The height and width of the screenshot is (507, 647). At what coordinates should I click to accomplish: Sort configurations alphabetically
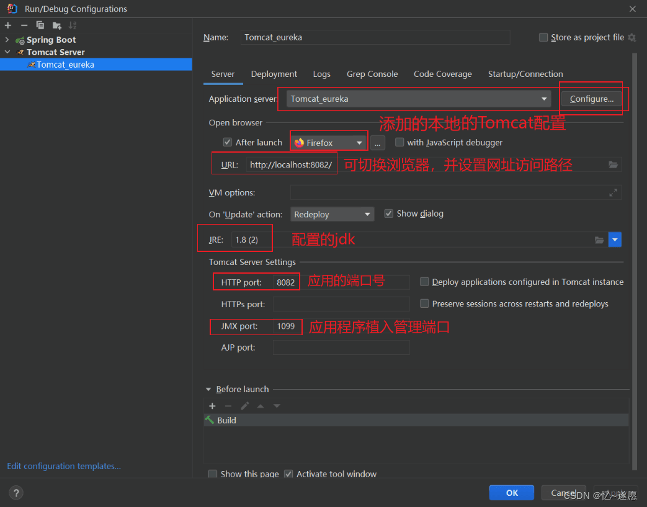point(73,25)
